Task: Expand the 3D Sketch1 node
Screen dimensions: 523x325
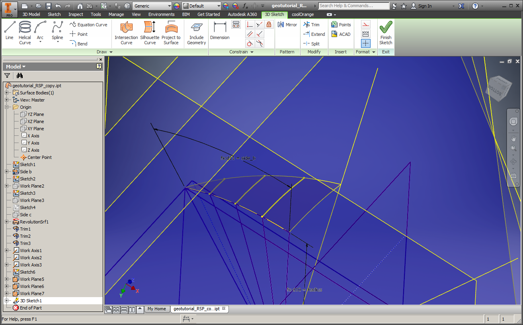Action: (x=7, y=301)
